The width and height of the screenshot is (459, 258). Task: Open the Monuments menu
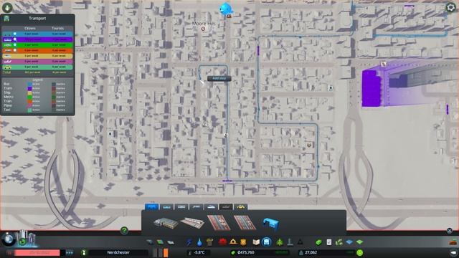pos(301,242)
